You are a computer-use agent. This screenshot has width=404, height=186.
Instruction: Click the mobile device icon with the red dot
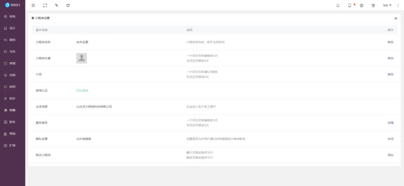[350, 5]
